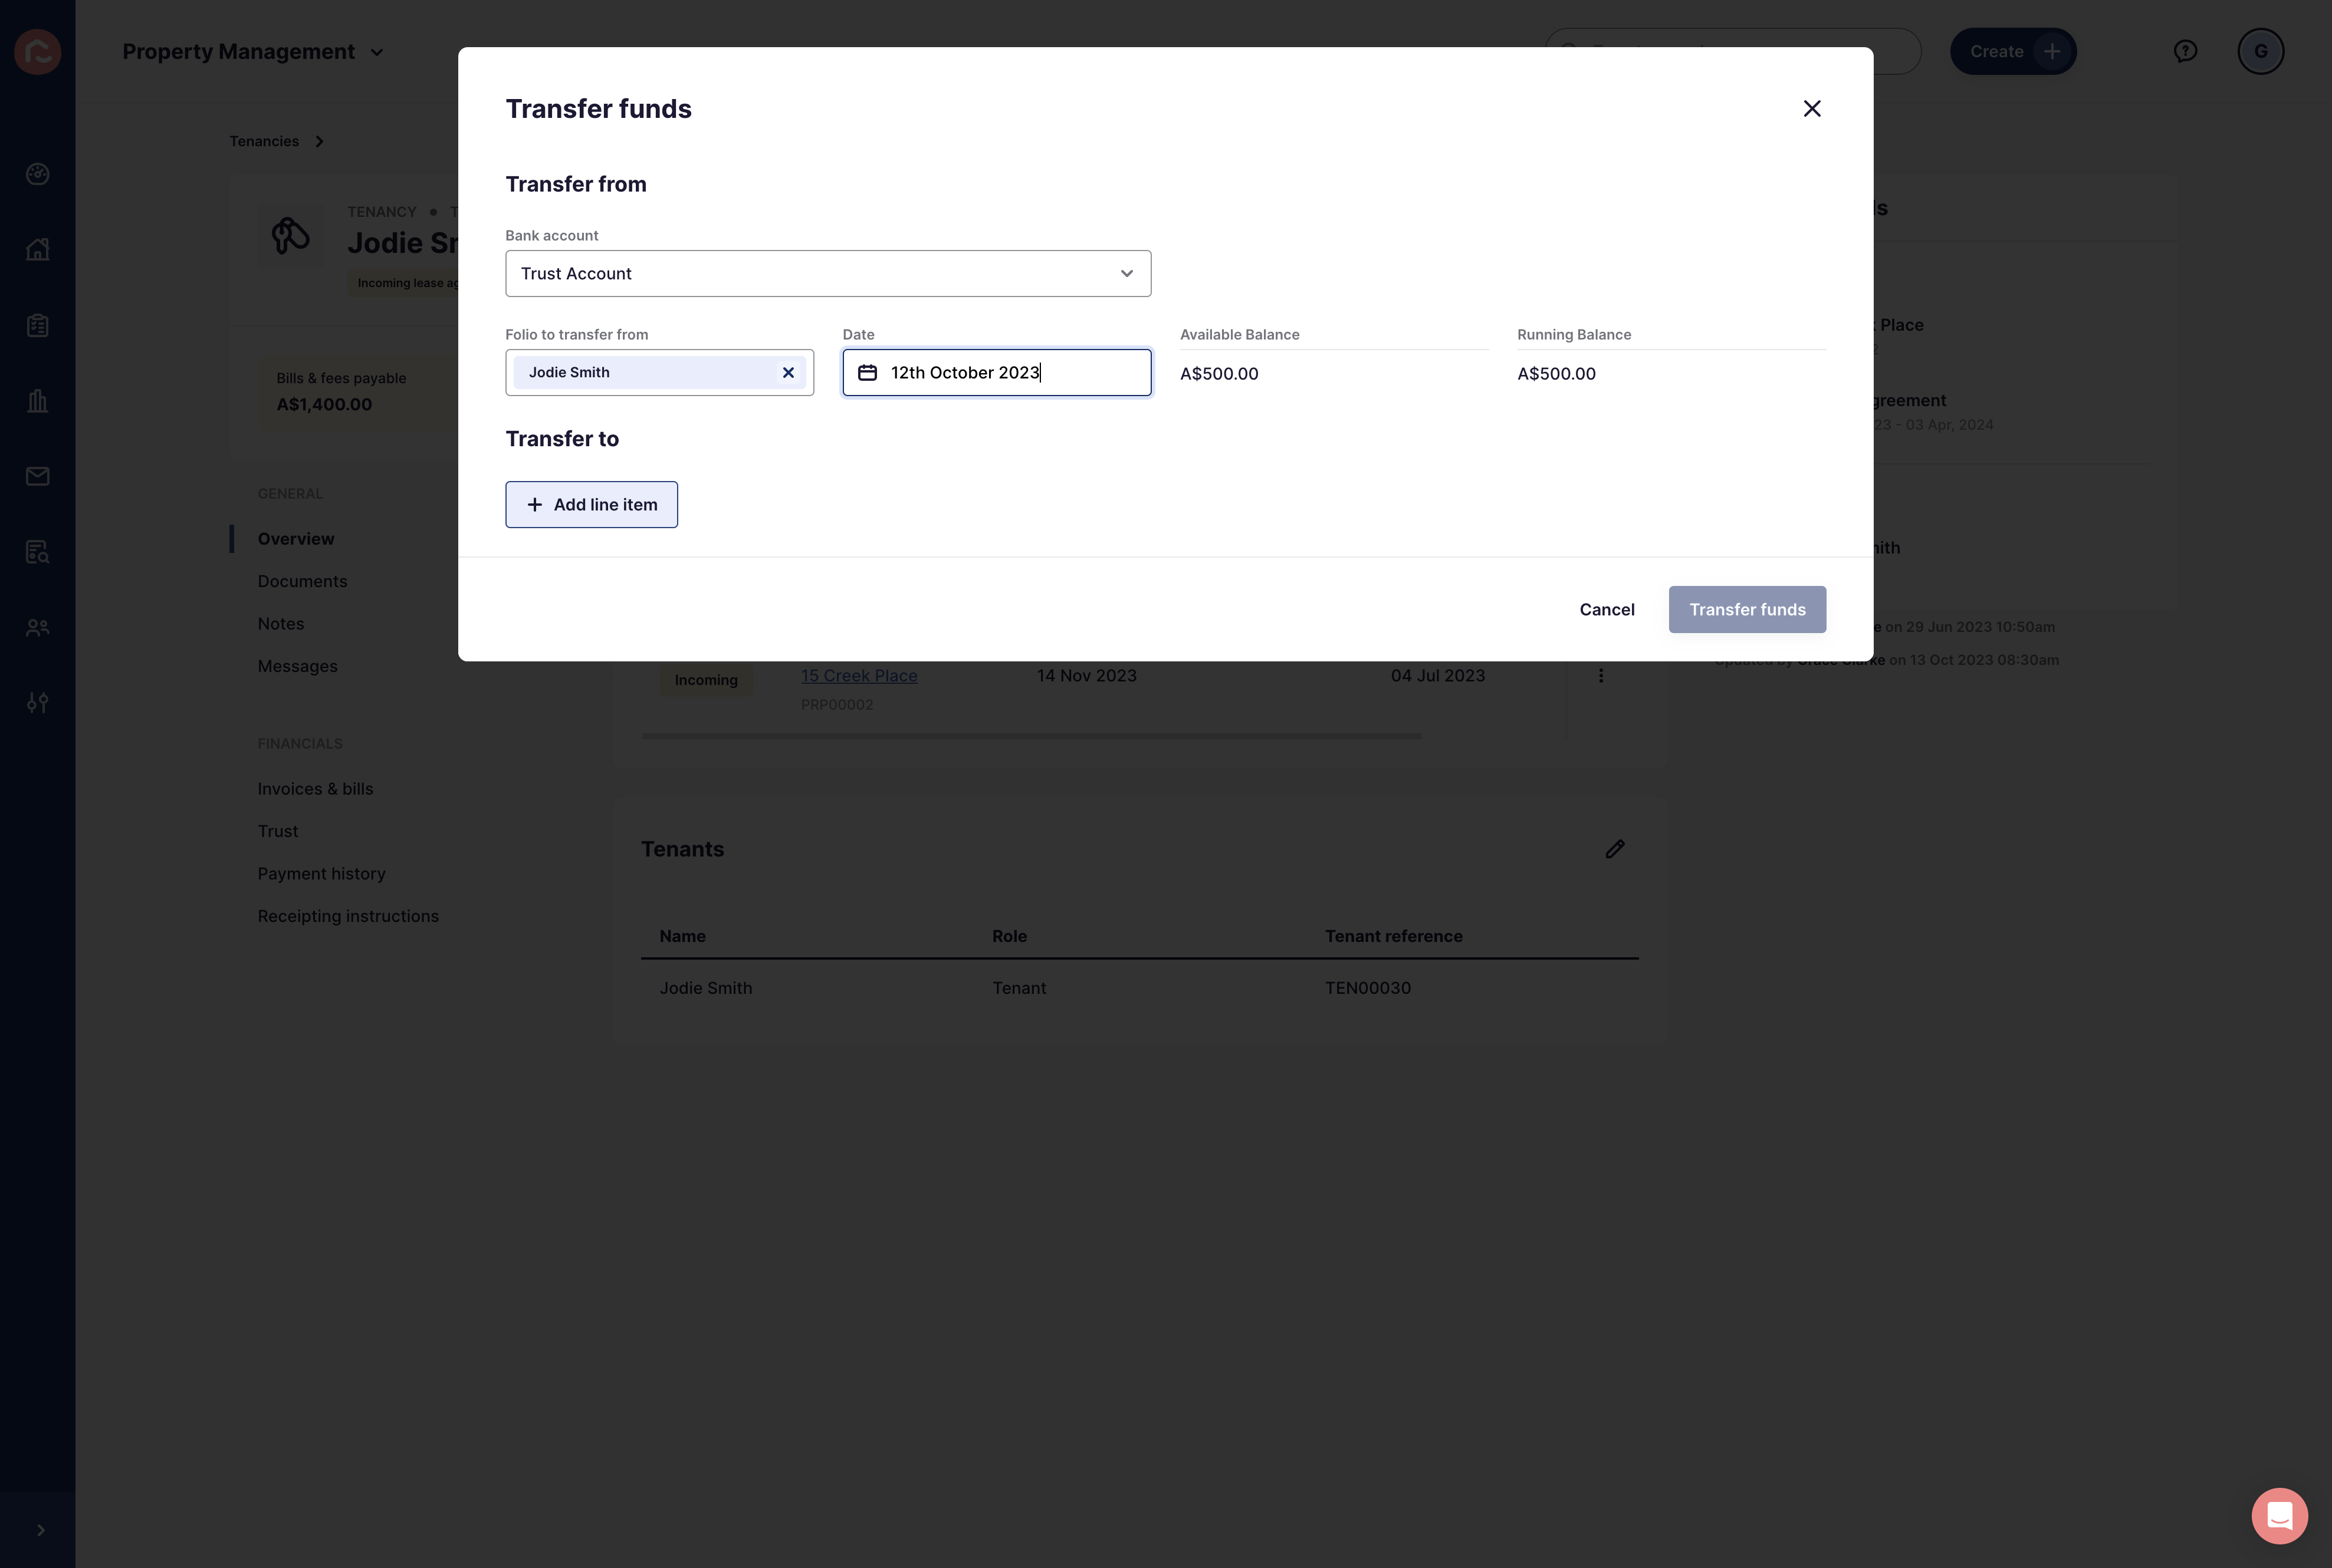Open the Trust section
The image size is (2332, 1568).
[x=278, y=831]
